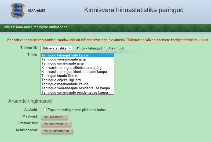This screenshot has height=142, width=211.
Task: Click the Maakond label
Action: [30, 116]
